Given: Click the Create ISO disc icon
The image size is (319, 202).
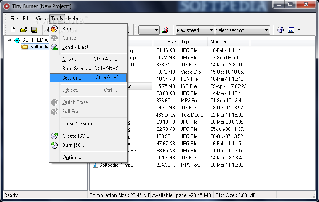Looking at the screenshot, I should click(54, 136).
